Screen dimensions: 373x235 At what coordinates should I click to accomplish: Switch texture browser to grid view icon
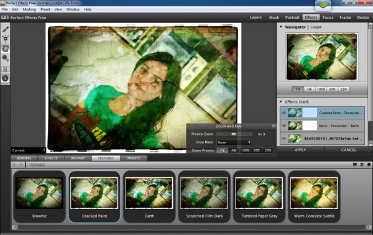(362, 164)
